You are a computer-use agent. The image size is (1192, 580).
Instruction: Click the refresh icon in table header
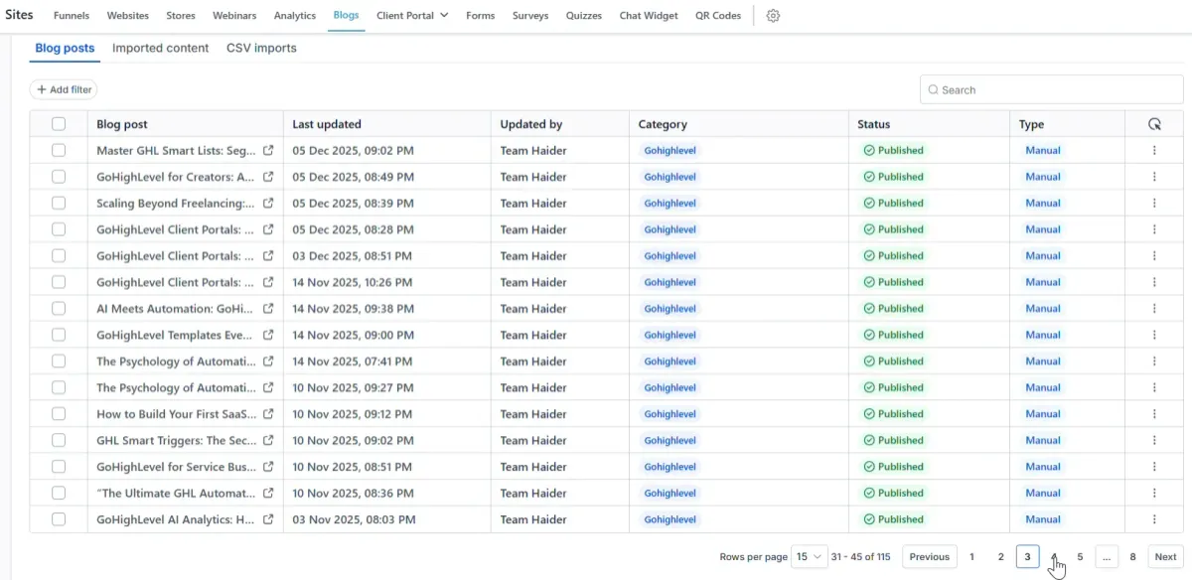1154,124
